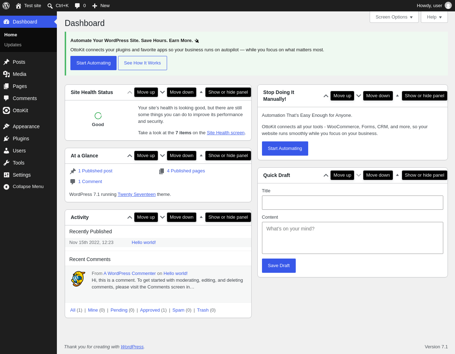Open the comments bubble showing 0 in admin bar

(x=80, y=6)
